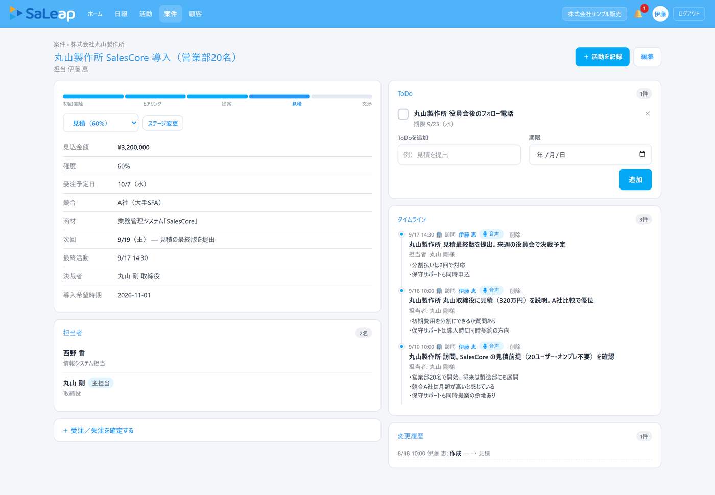The height and width of the screenshot is (495, 715).
Task: Click timeline dot for 9/10 10:00
Action: 401,347
